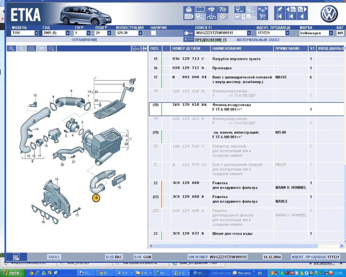Image resolution: width=346 pixels, height=277 pixels.
Task: Click the zoom-to-region magnifier icon
Action: (31, 48)
